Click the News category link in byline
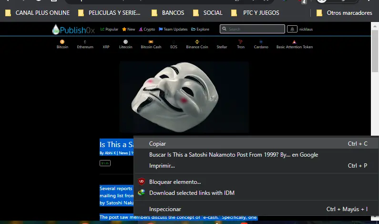 pyautogui.click(x=123, y=153)
